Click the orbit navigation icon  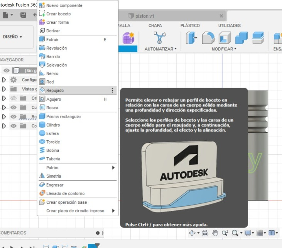192,233
